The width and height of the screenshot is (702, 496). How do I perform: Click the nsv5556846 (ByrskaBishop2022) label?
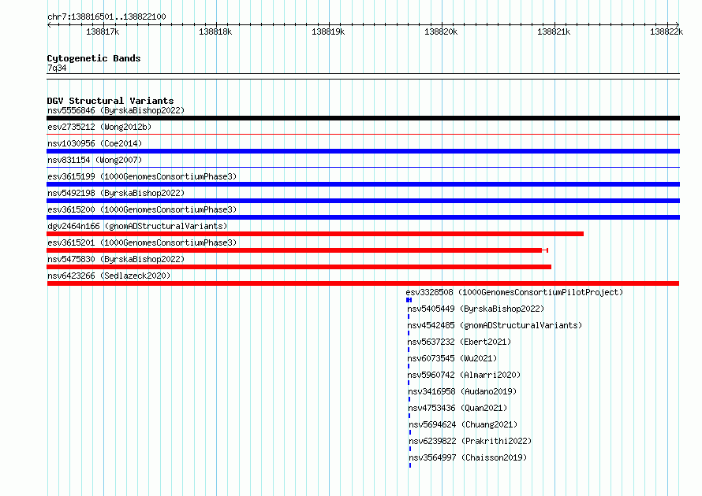coord(116,110)
